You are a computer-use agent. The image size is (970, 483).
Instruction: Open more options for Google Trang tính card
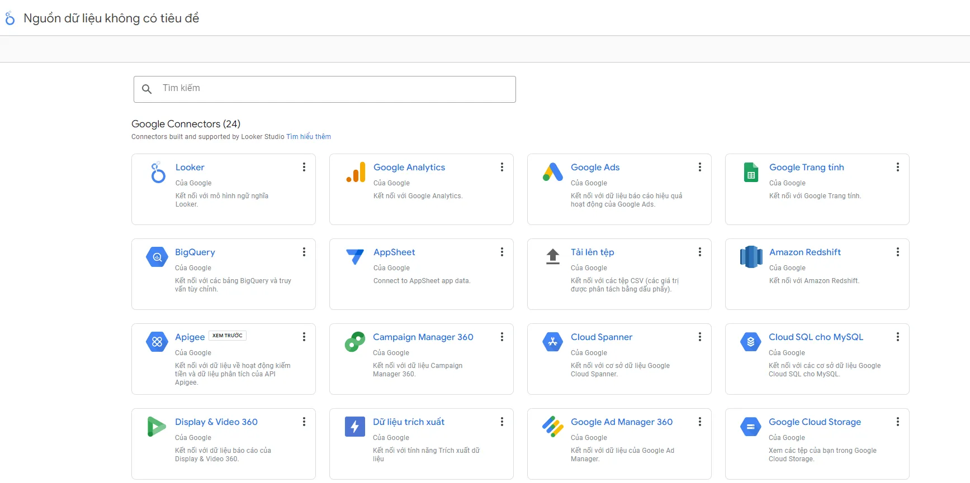tap(898, 167)
